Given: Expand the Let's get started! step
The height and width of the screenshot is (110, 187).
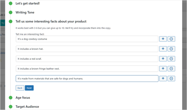Looking at the screenshot, I should click(28, 4).
